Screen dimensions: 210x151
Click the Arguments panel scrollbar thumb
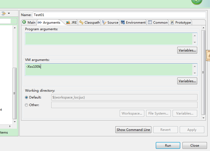[x=203, y=72]
